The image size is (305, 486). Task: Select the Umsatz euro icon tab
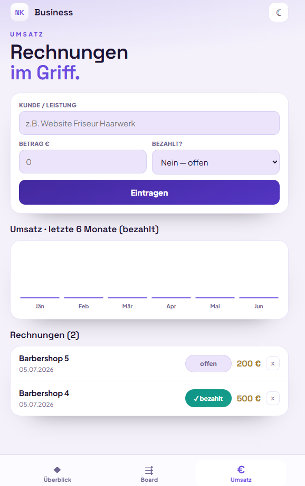[241, 470]
